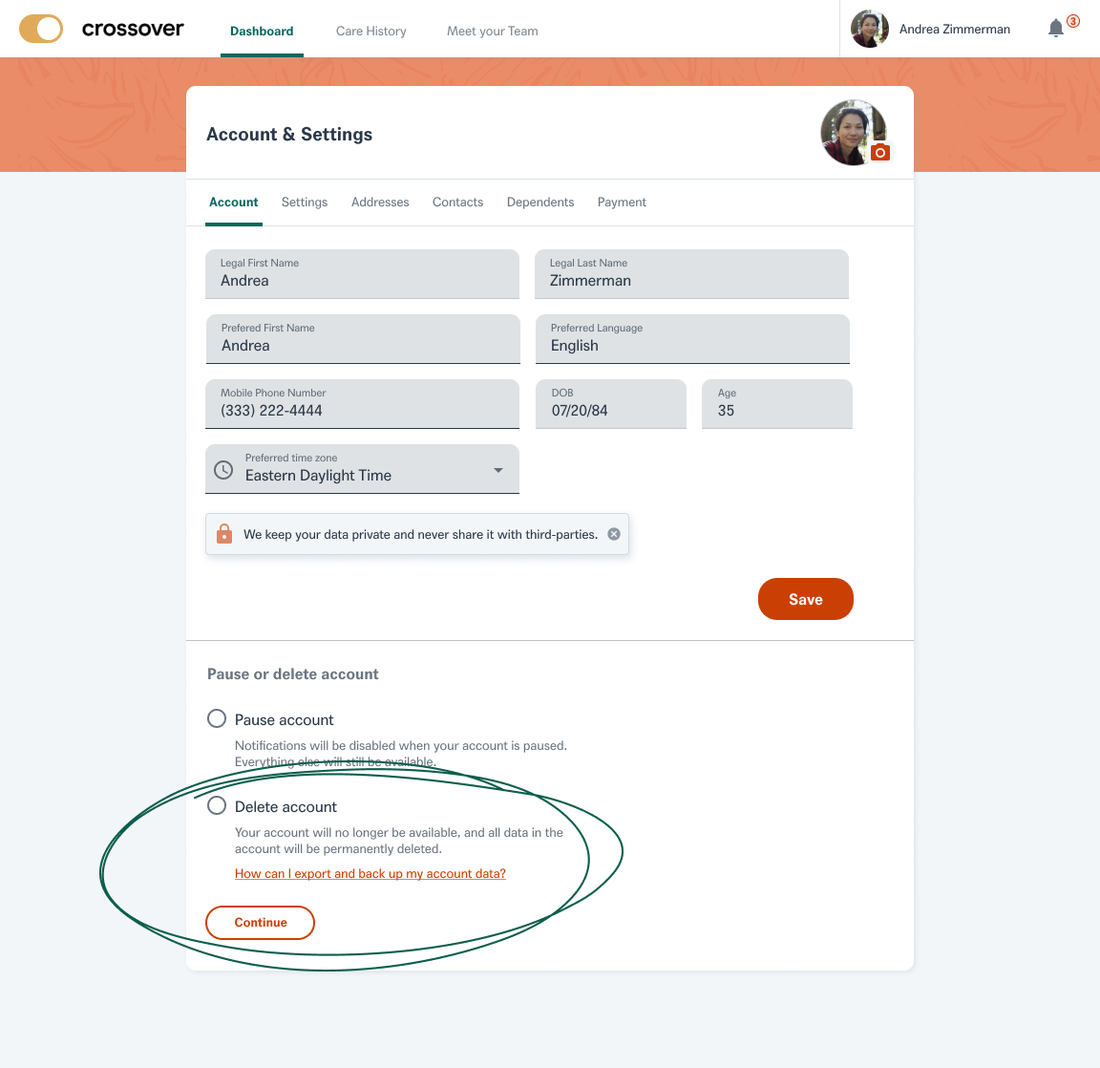
Task: Open the export and back up data link
Action: click(x=370, y=874)
